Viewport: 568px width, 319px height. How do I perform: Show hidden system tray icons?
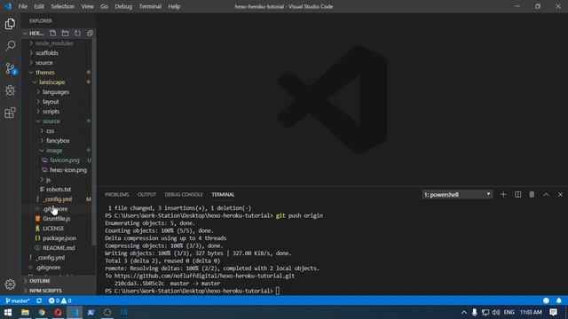pos(464,312)
